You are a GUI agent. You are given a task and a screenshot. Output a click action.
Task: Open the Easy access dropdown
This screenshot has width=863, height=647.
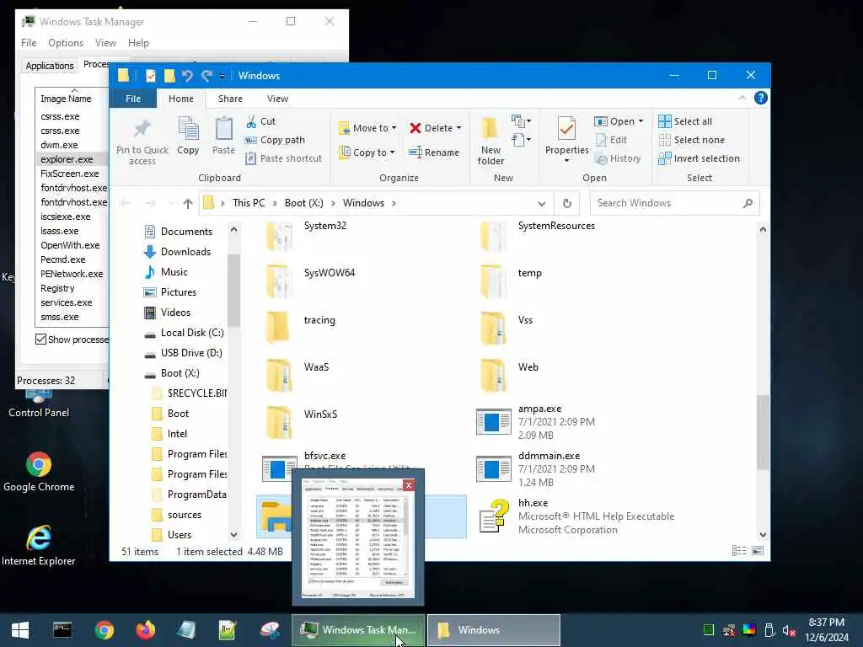tap(521, 140)
